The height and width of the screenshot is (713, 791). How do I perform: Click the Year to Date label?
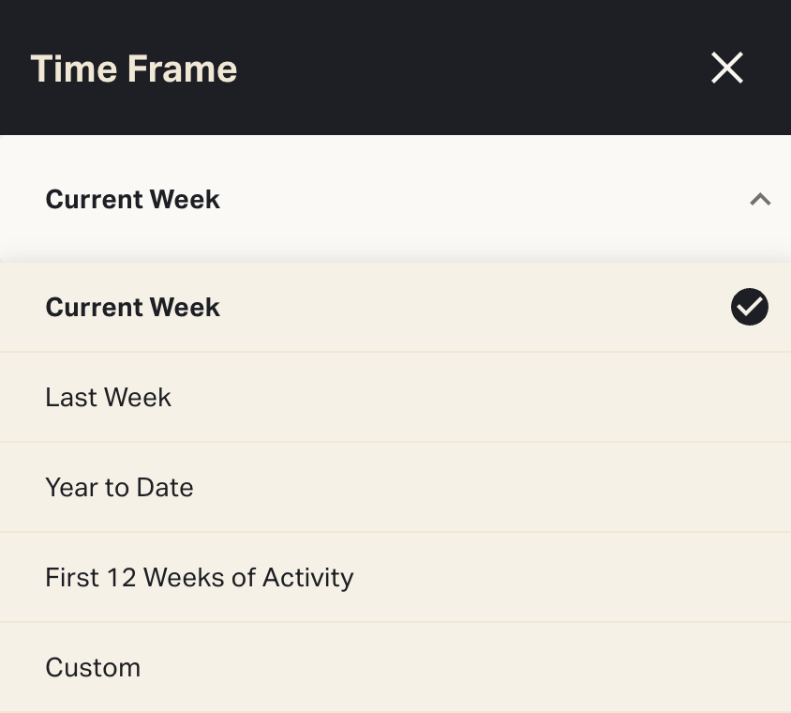(x=119, y=488)
